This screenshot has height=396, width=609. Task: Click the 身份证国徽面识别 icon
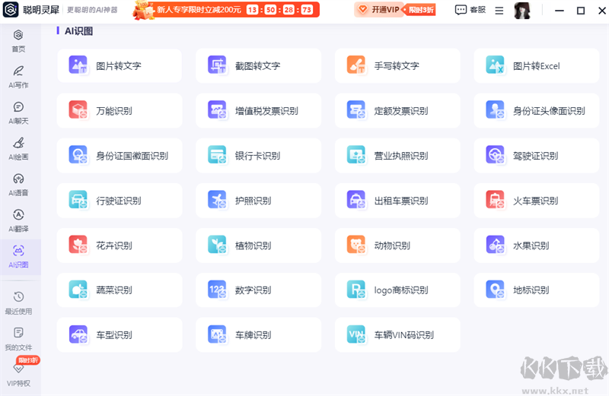78,155
